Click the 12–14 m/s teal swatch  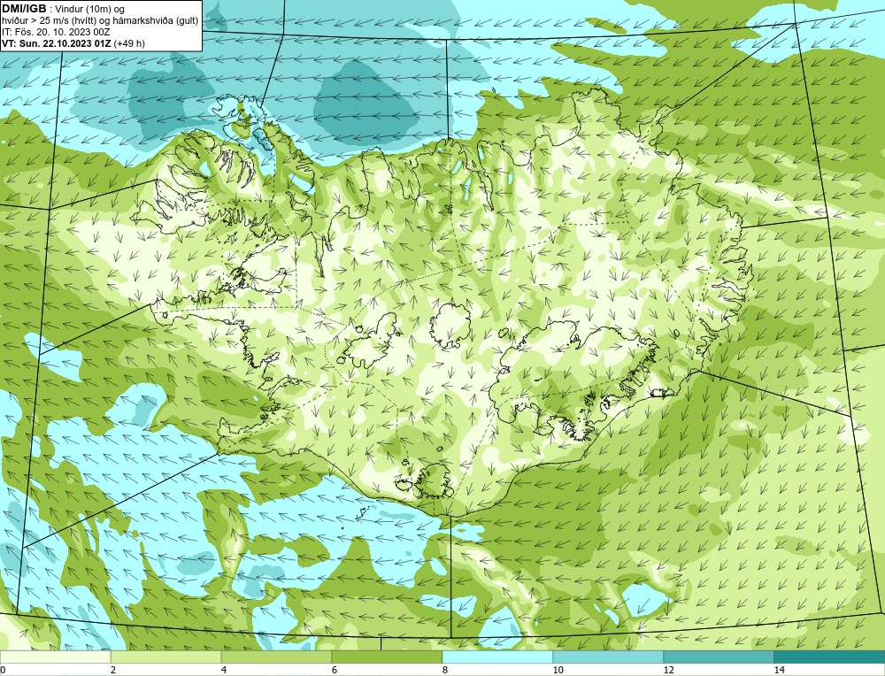pyautogui.click(x=719, y=657)
